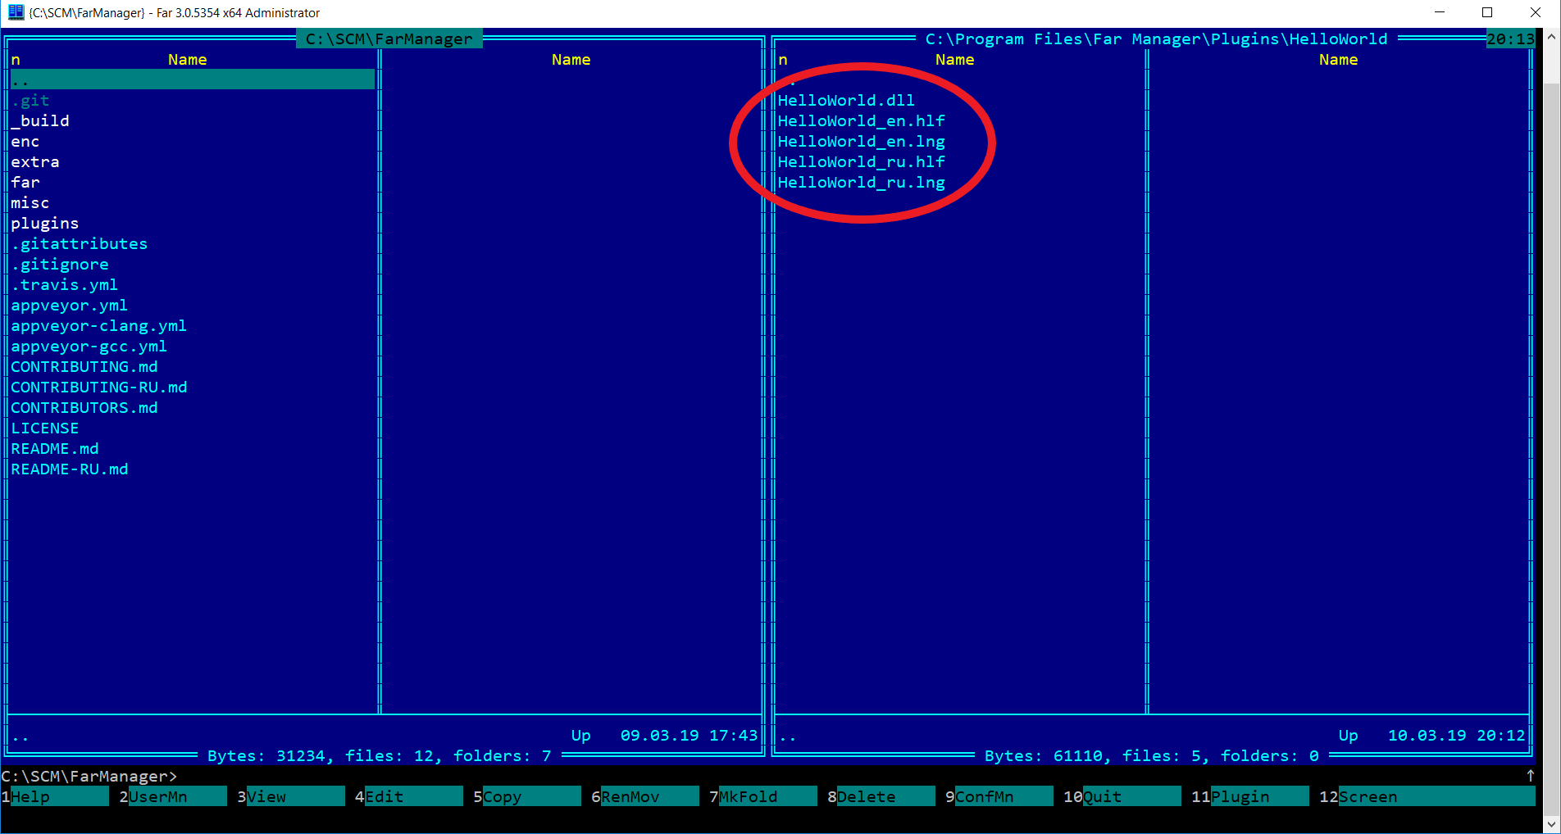Image resolution: width=1561 pixels, height=834 pixels.
Task: Click the first Name column header in right panel
Action: click(955, 59)
